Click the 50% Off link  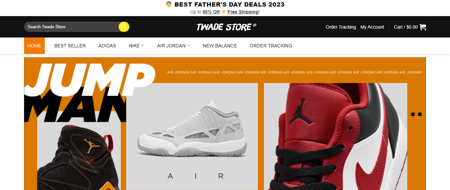211,12
